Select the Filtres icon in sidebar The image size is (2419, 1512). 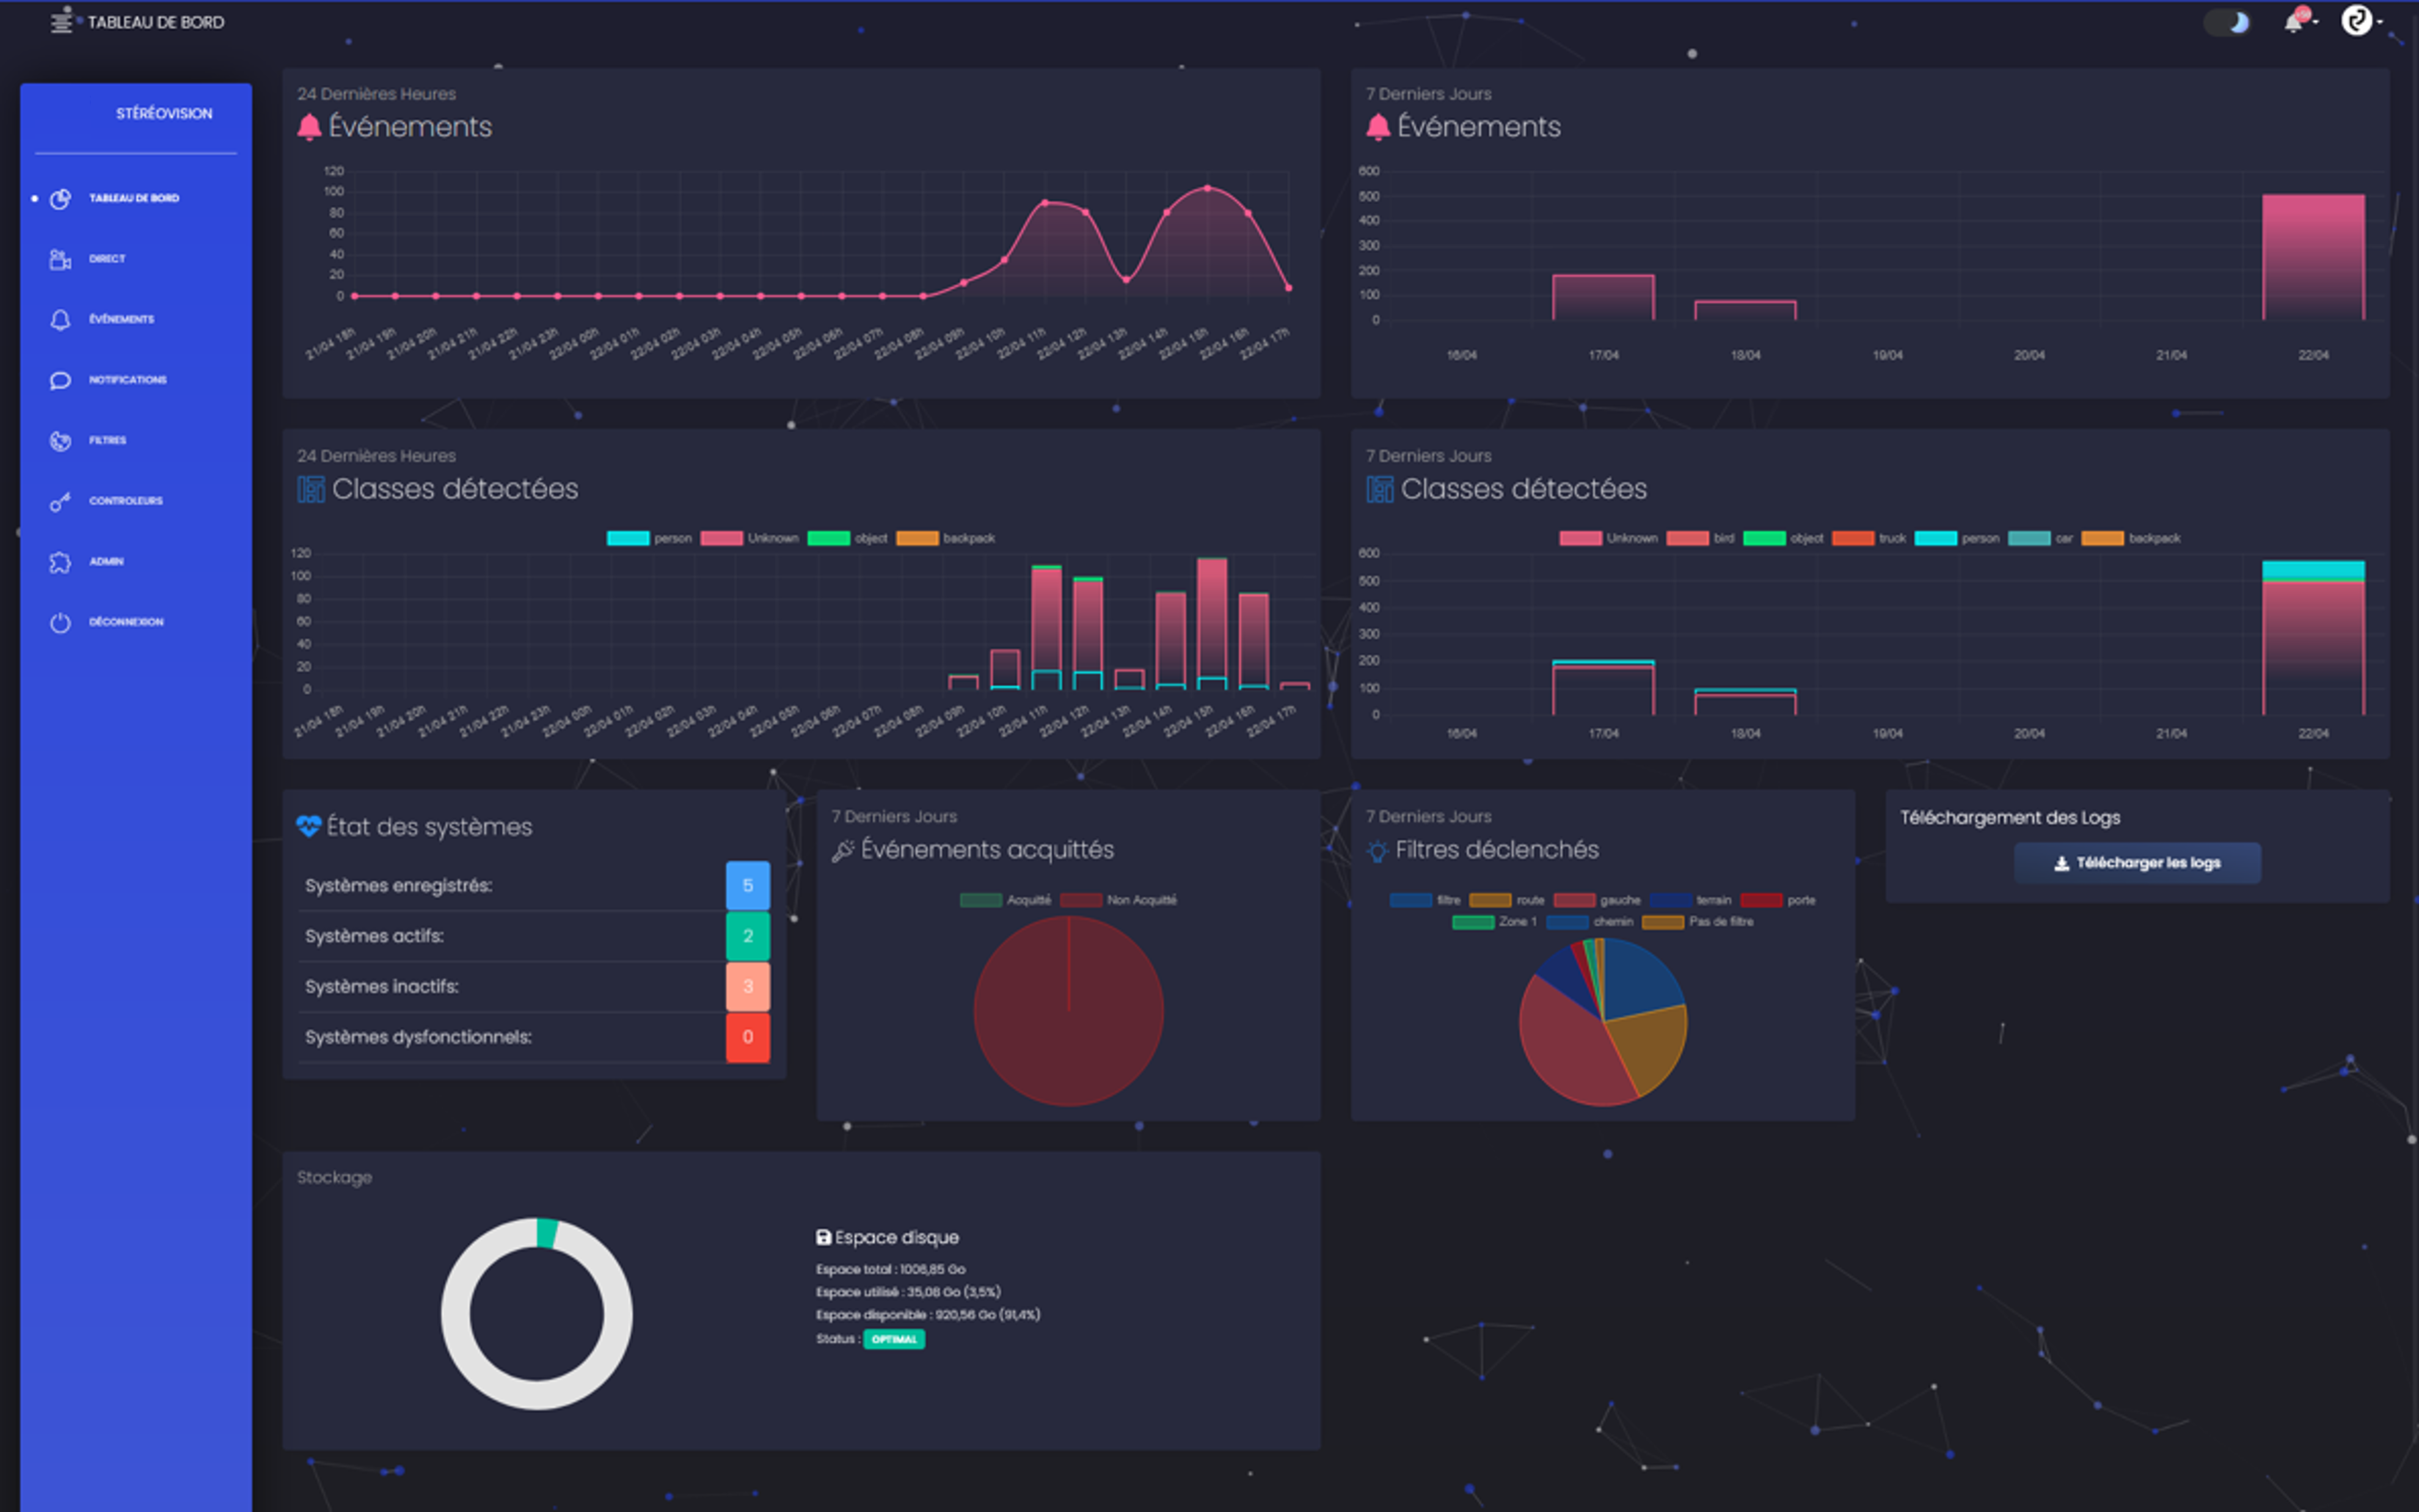click(x=60, y=440)
